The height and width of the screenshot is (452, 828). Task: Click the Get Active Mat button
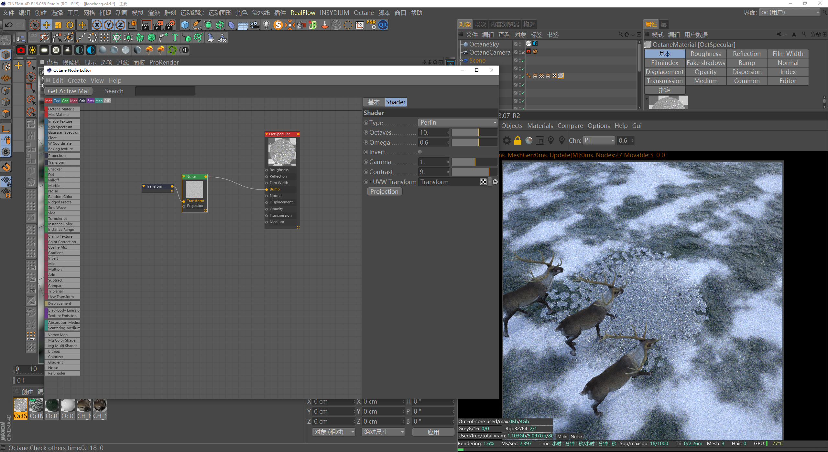click(x=69, y=91)
